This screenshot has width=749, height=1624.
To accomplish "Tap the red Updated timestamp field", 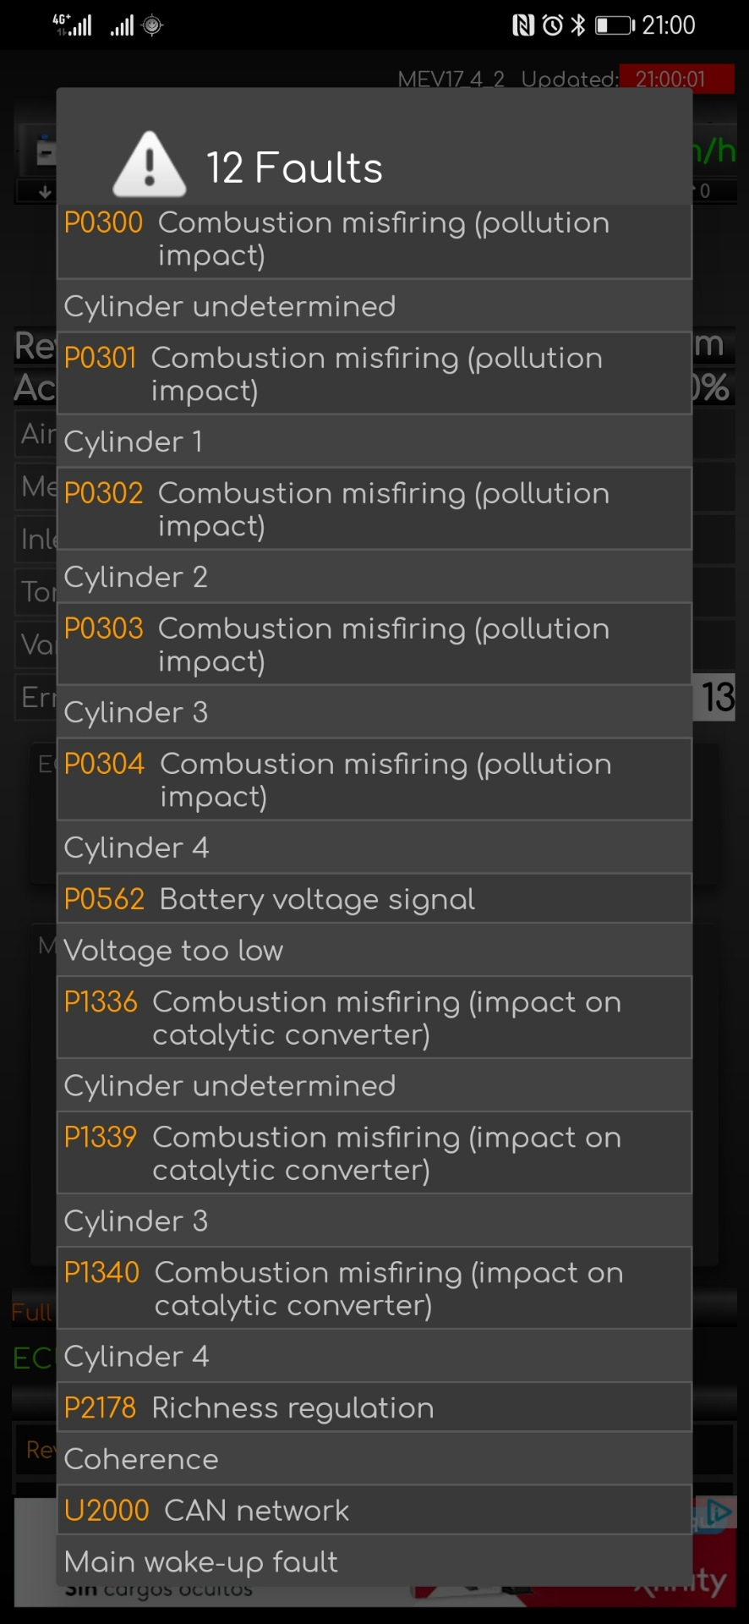I will pyautogui.click(x=675, y=79).
